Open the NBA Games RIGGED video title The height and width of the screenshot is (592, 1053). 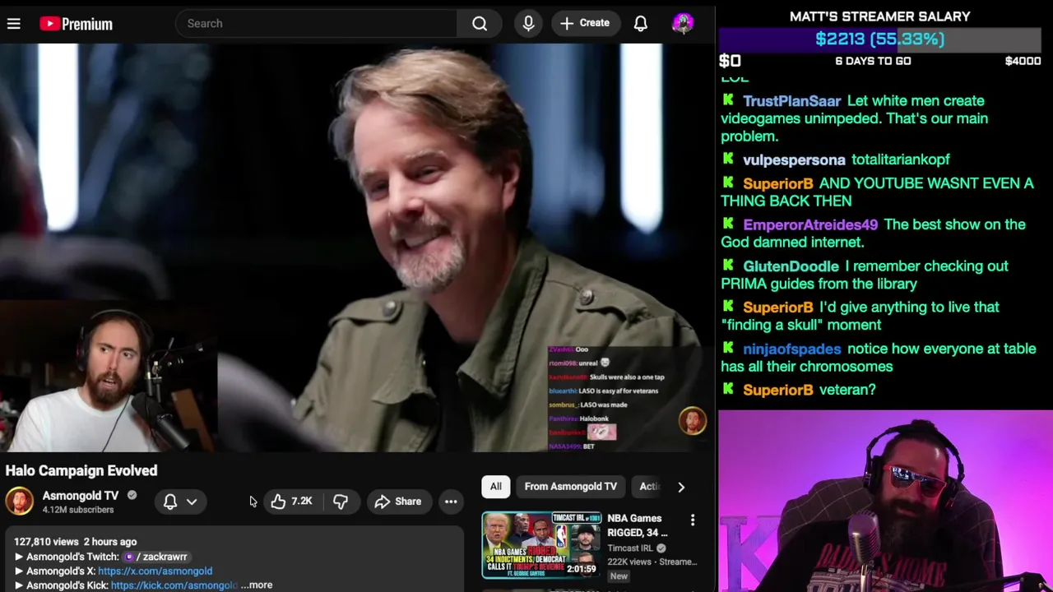(638, 525)
